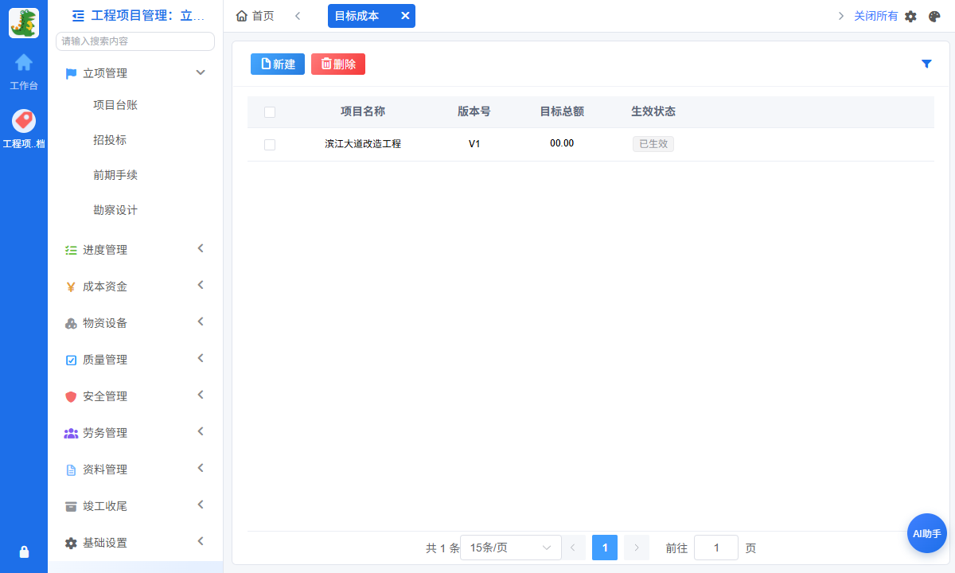The width and height of the screenshot is (955, 573).
Task: Click the 目标总额 column header
Action: [562, 111]
